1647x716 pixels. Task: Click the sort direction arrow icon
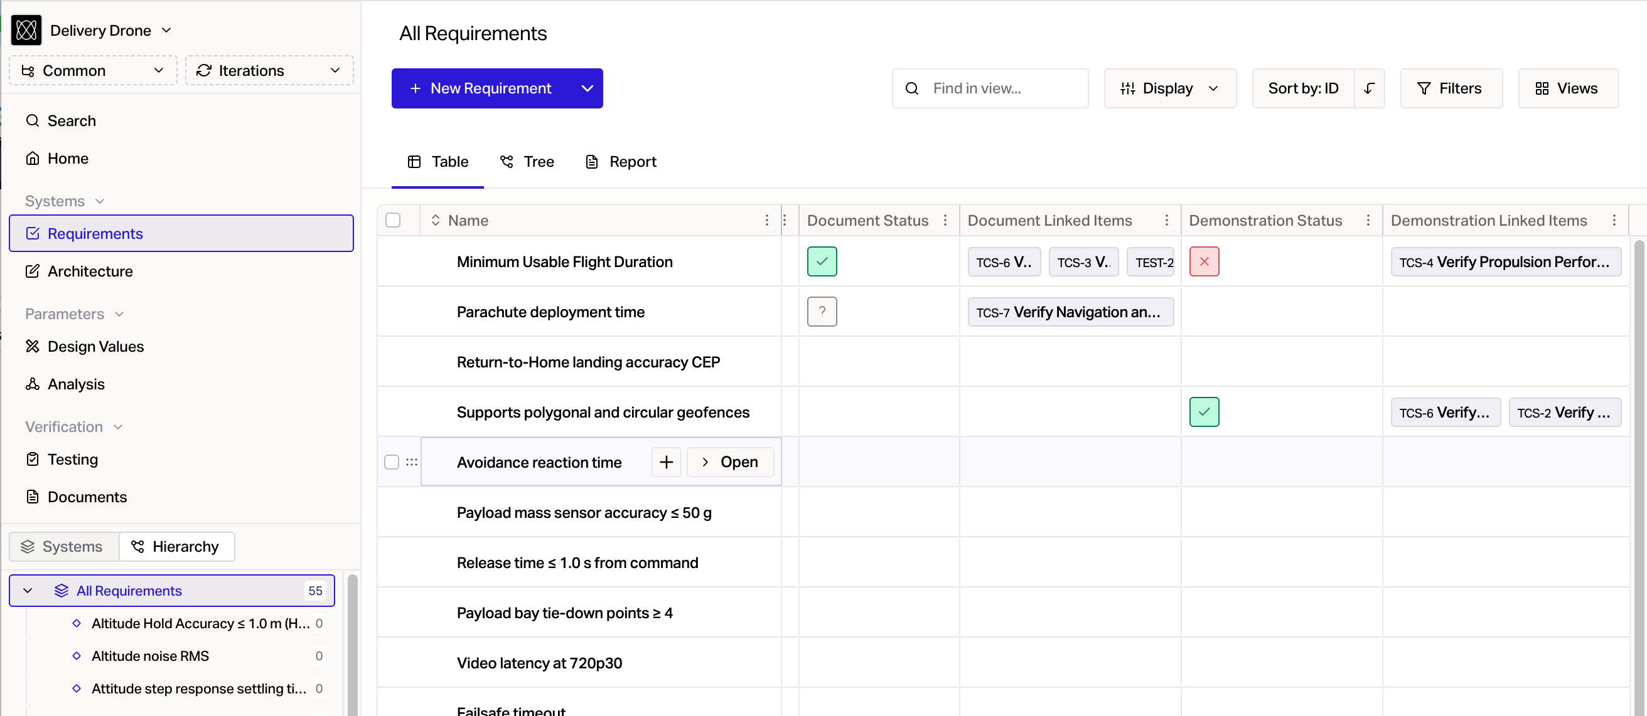(x=1369, y=88)
